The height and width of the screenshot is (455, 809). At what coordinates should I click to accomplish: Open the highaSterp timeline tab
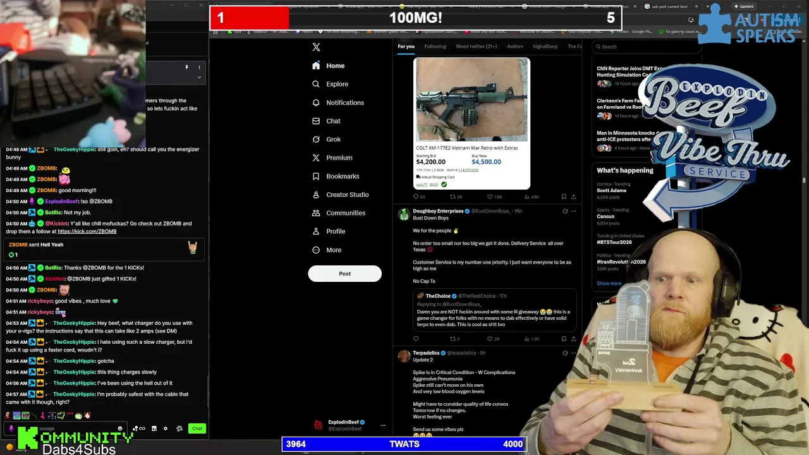tap(545, 46)
